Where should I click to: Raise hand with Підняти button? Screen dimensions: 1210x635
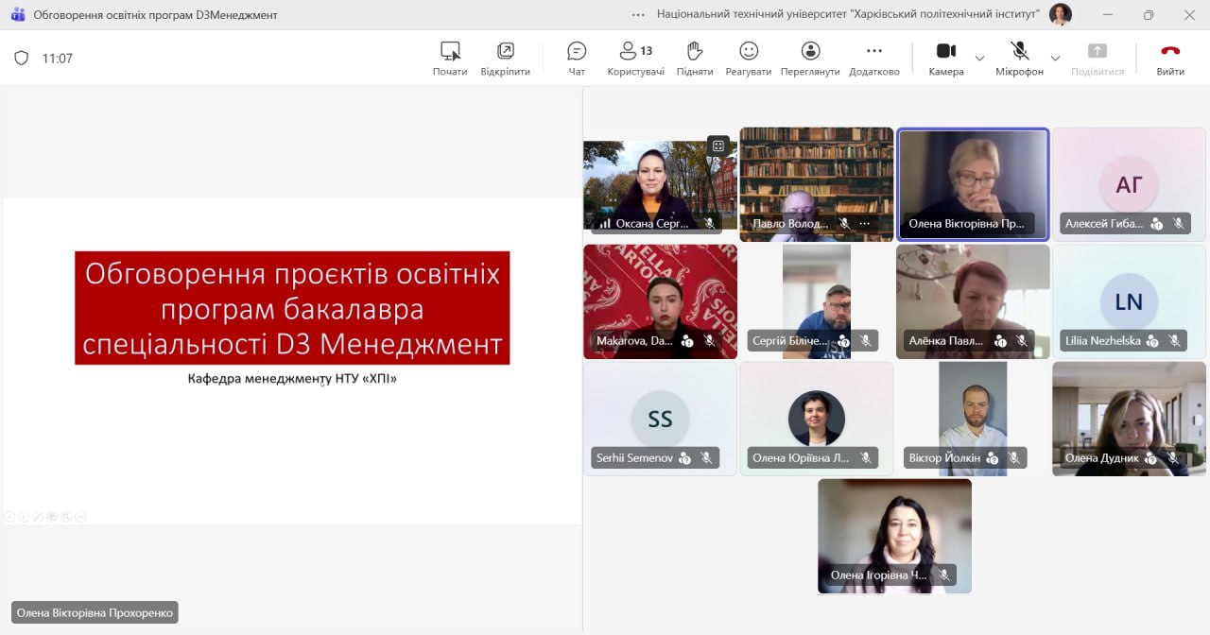[x=695, y=58]
